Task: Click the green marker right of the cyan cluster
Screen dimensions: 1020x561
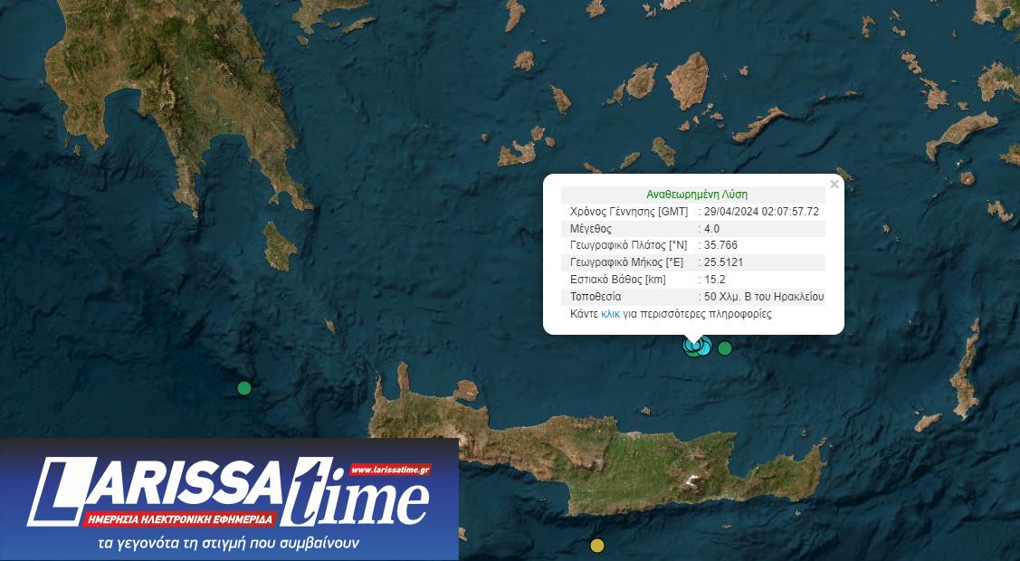Action: pos(724,348)
